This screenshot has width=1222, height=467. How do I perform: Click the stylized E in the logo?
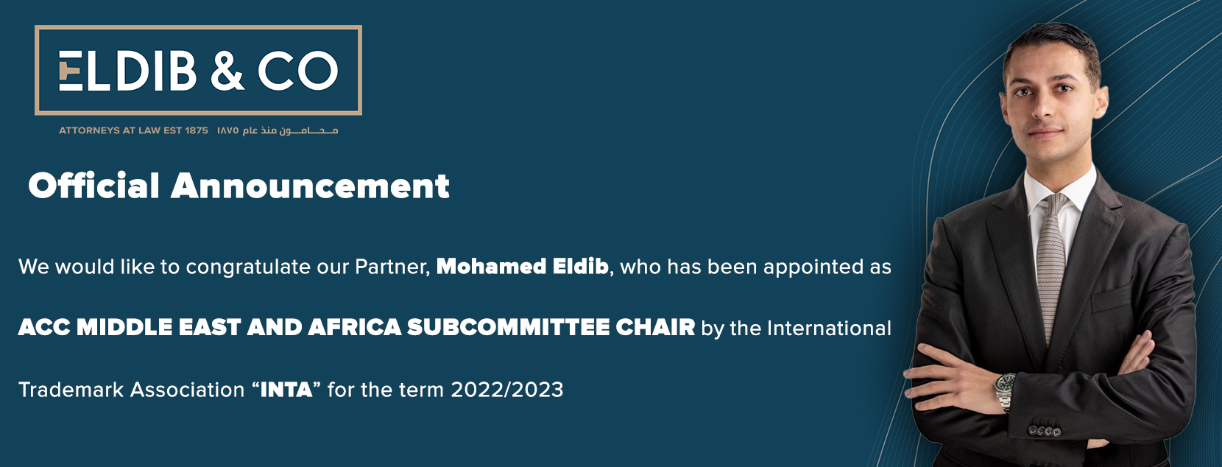[71, 71]
